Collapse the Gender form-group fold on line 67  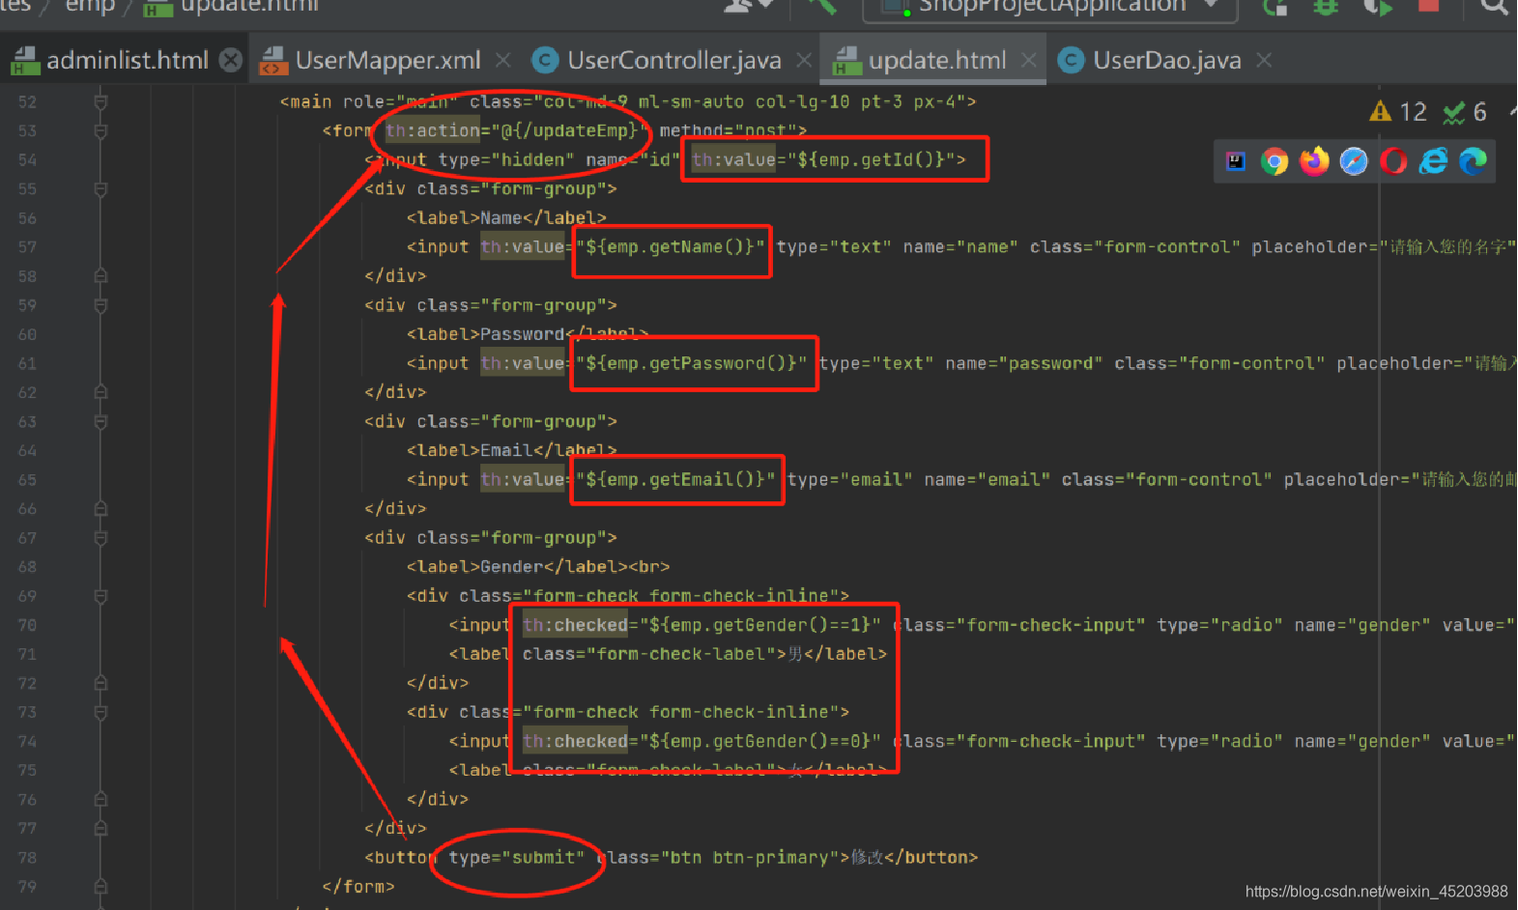pyautogui.click(x=100, y=537)
